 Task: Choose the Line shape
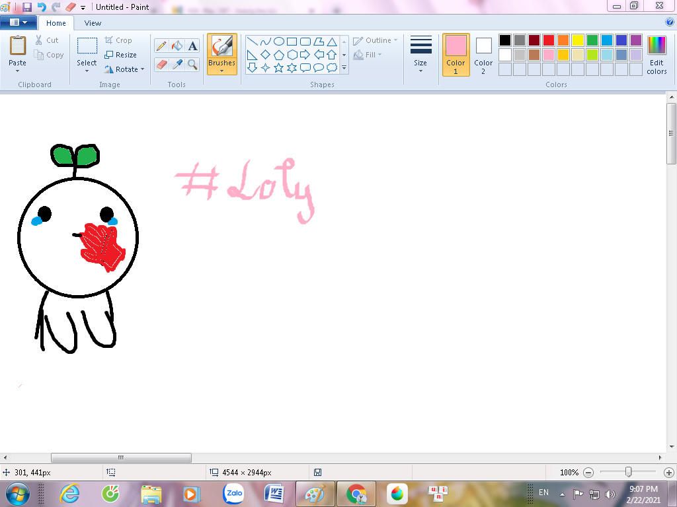[x=253, y=42]
